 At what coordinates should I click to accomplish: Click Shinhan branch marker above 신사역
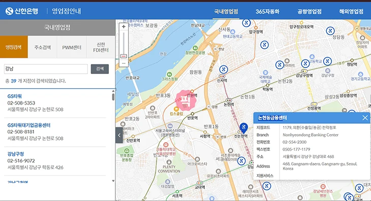click(224, 70)
